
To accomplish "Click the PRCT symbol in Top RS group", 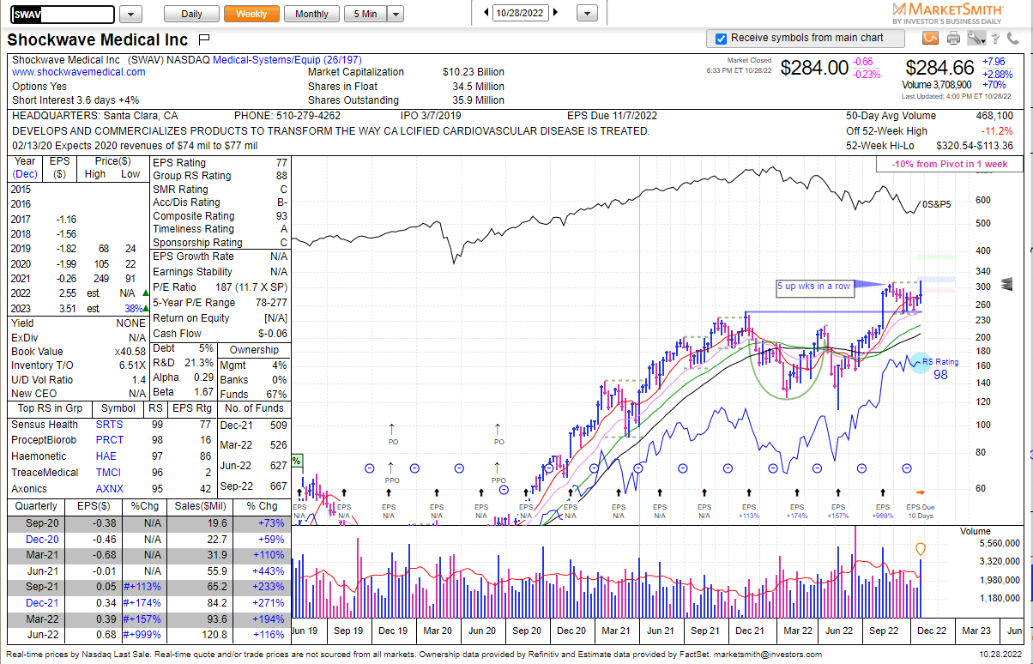I will (109, 440).
